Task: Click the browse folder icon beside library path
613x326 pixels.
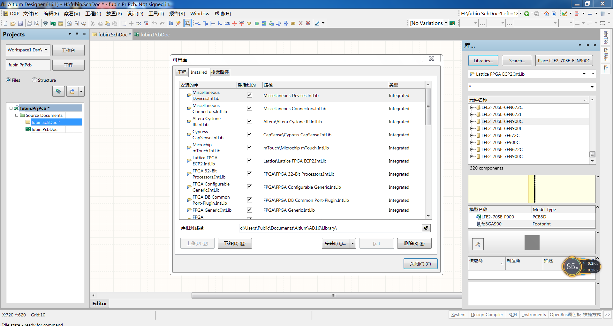Action: 426,228
